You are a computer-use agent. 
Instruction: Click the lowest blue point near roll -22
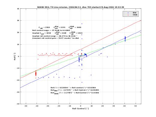tap(82, 82)
